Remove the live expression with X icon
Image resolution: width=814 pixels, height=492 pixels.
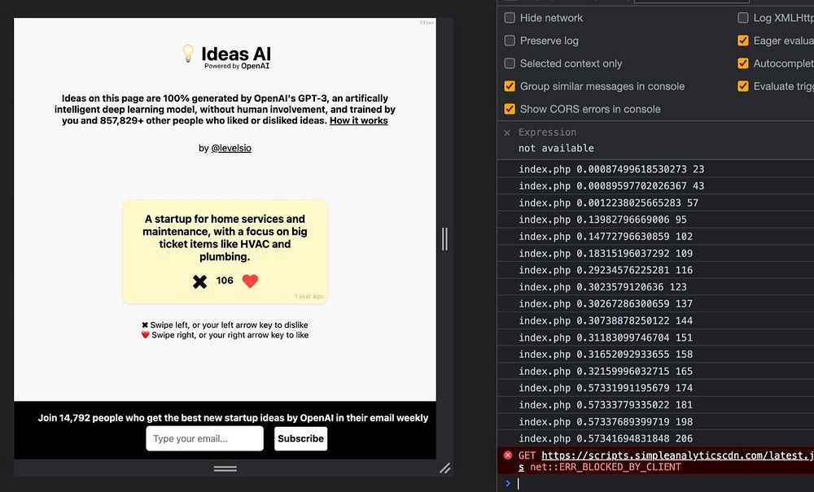point(507,133)
